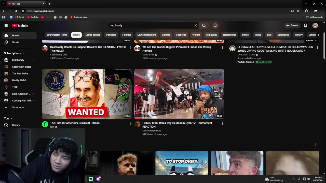Click the address bar URL
Viewport: 326px width, 183px height.
40,11
